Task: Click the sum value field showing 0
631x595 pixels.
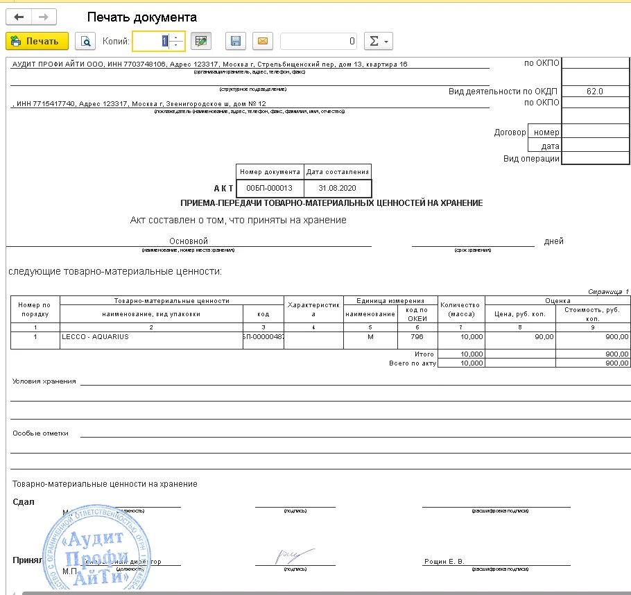Action: [319, 41]
